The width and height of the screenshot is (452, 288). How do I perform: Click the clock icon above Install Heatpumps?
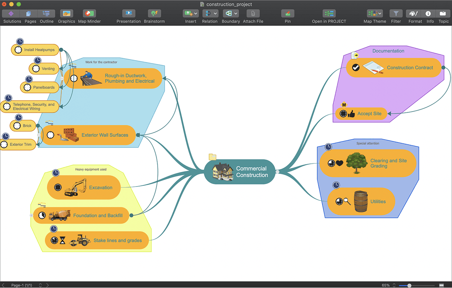pos(20,41)
